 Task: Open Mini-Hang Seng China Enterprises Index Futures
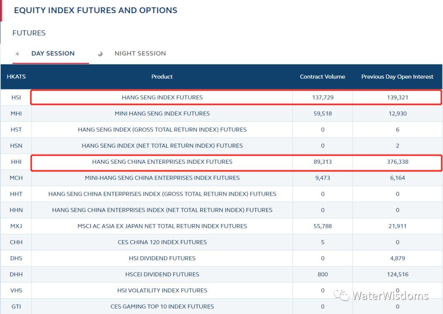[x=162, y=178]
